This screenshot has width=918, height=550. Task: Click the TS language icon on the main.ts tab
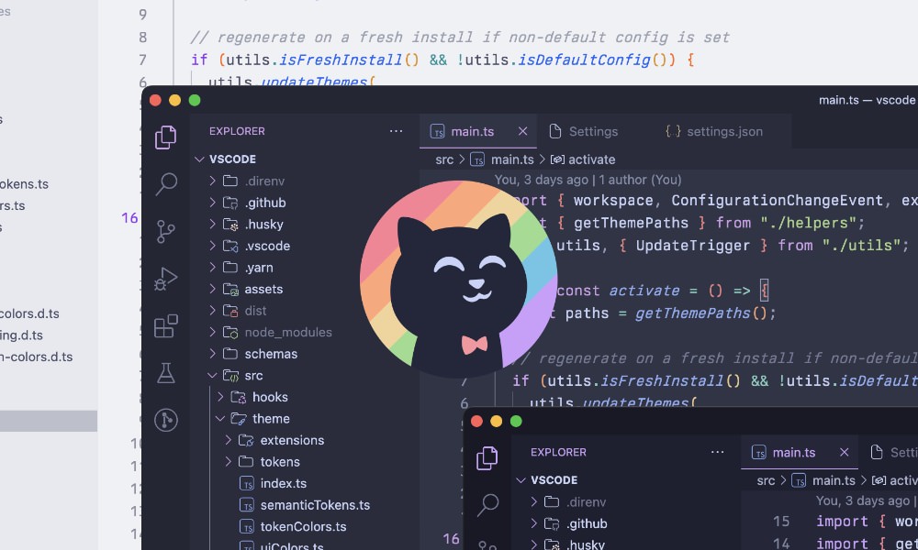[437, 131]
